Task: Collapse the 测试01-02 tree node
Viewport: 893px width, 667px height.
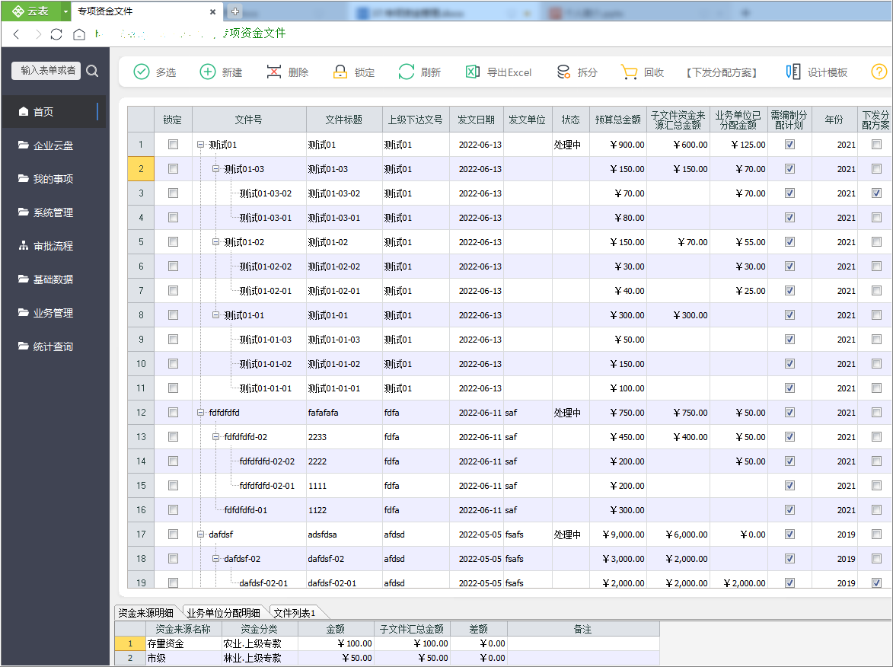Action: click(x=216, y=242)
